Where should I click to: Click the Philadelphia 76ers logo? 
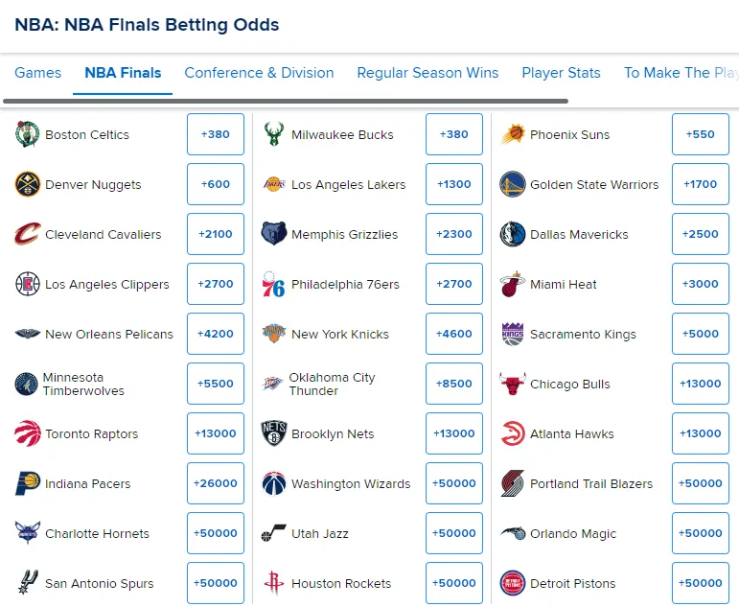[x=273, y=284]
